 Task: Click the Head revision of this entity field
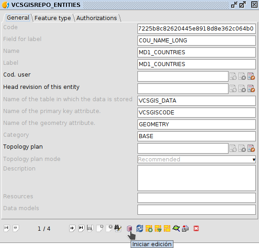(x=183, y=88)
